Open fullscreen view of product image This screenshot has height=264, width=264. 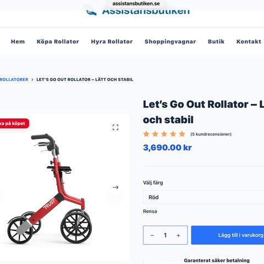(x=116, y=127)
